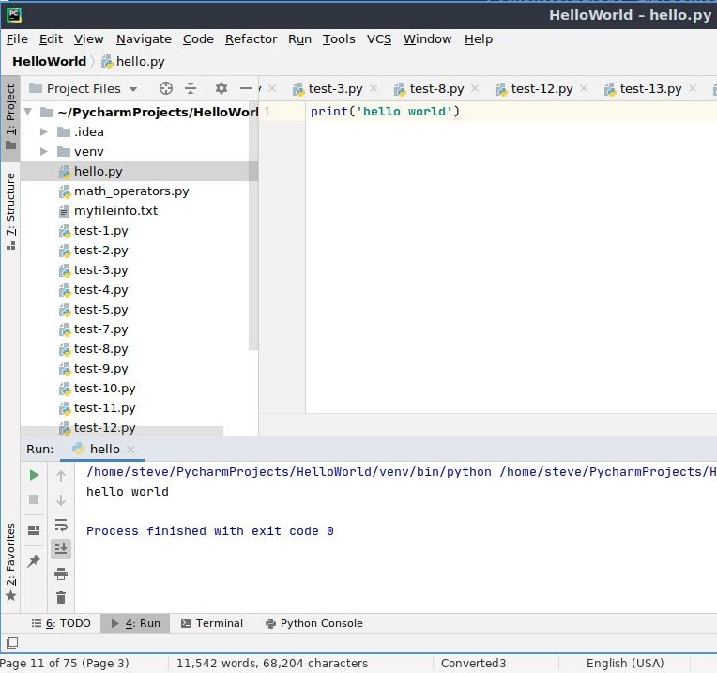This screenshot has height=673, width=717.
Task: Open the File menu
Action: tap(17, 39)
